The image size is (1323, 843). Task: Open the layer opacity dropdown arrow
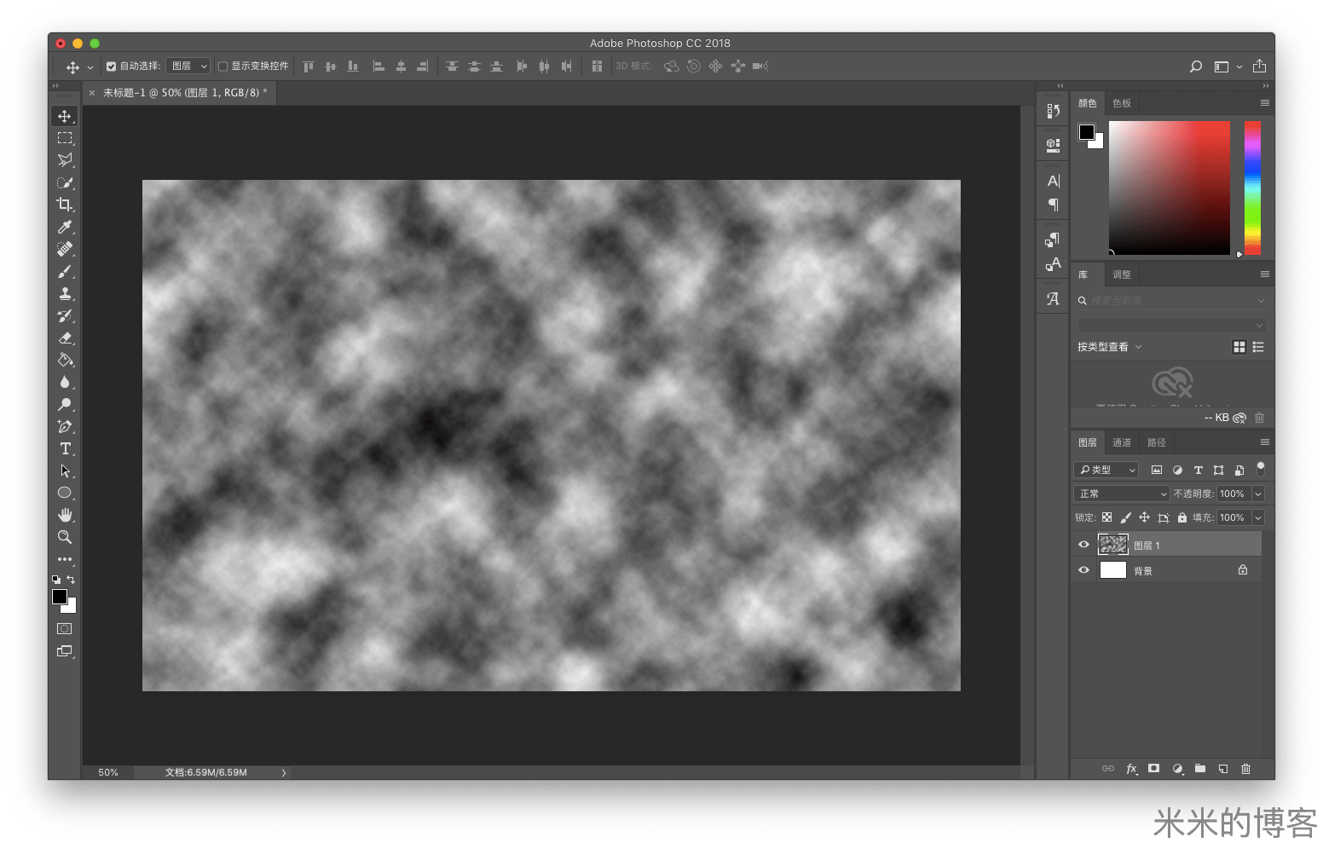pyautogui.click(x=1258, y=494)
